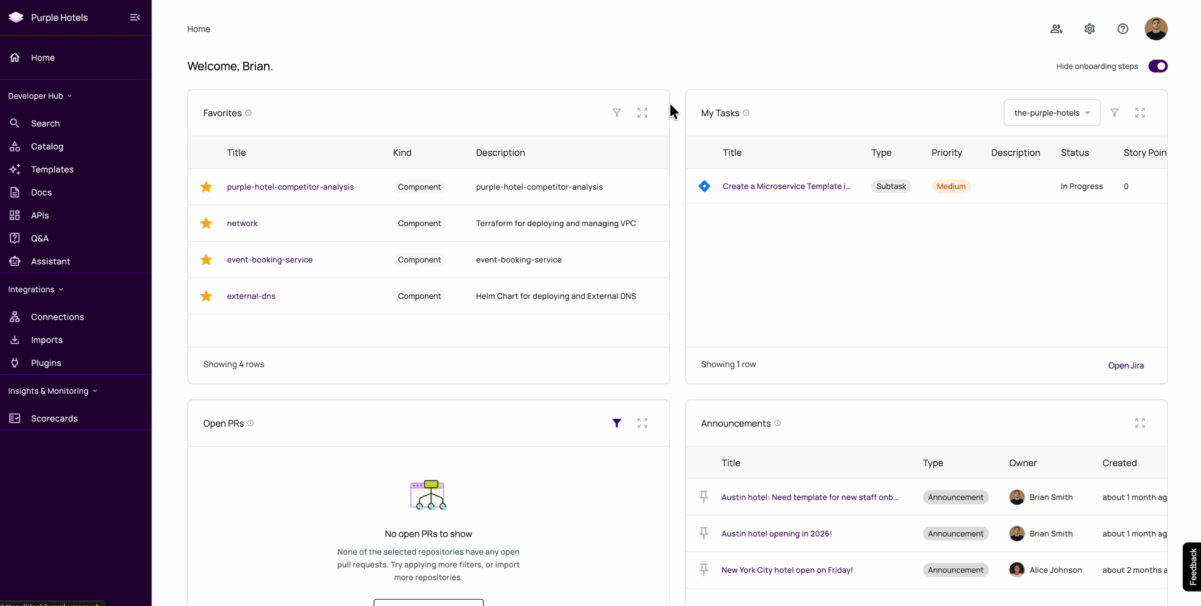Collapse the Insights & Monitoring section
This screenshot has height=606, width=1201.
click(x=53, y=391)
